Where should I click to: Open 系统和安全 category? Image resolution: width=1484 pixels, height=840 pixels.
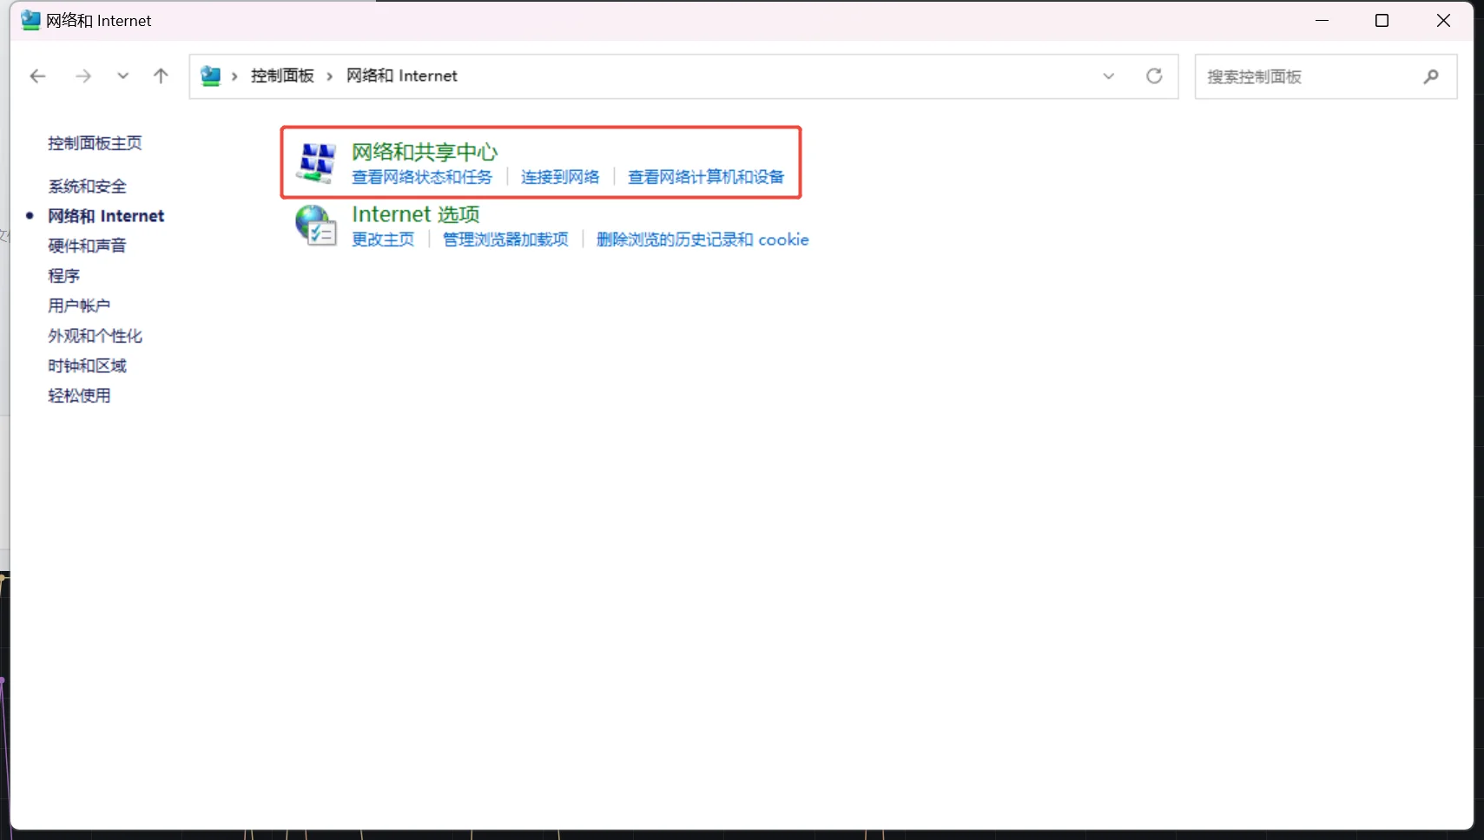[x=87, y=187]
